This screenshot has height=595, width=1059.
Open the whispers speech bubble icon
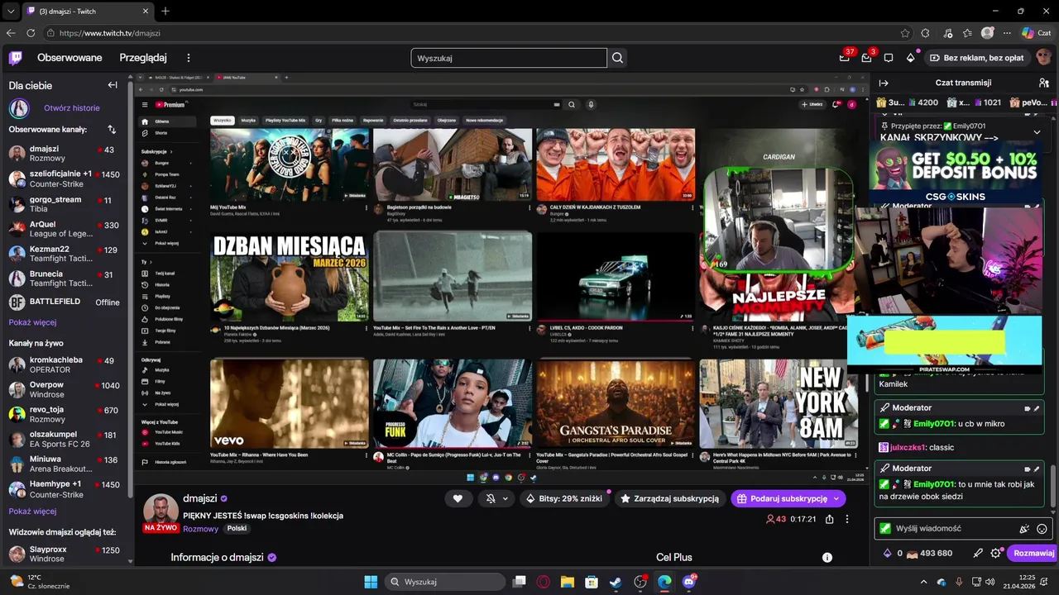[889, 58]
